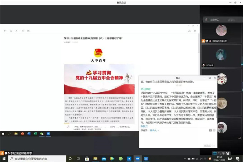Click the back arrow in the article viewer
The image size is (243, 162).
[x=5, y=31]
